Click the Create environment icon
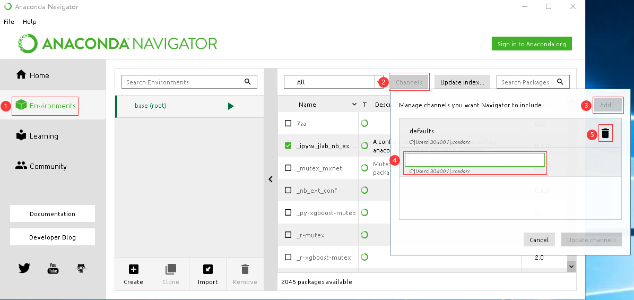This screenshot has width=634, height=300. 133,269
